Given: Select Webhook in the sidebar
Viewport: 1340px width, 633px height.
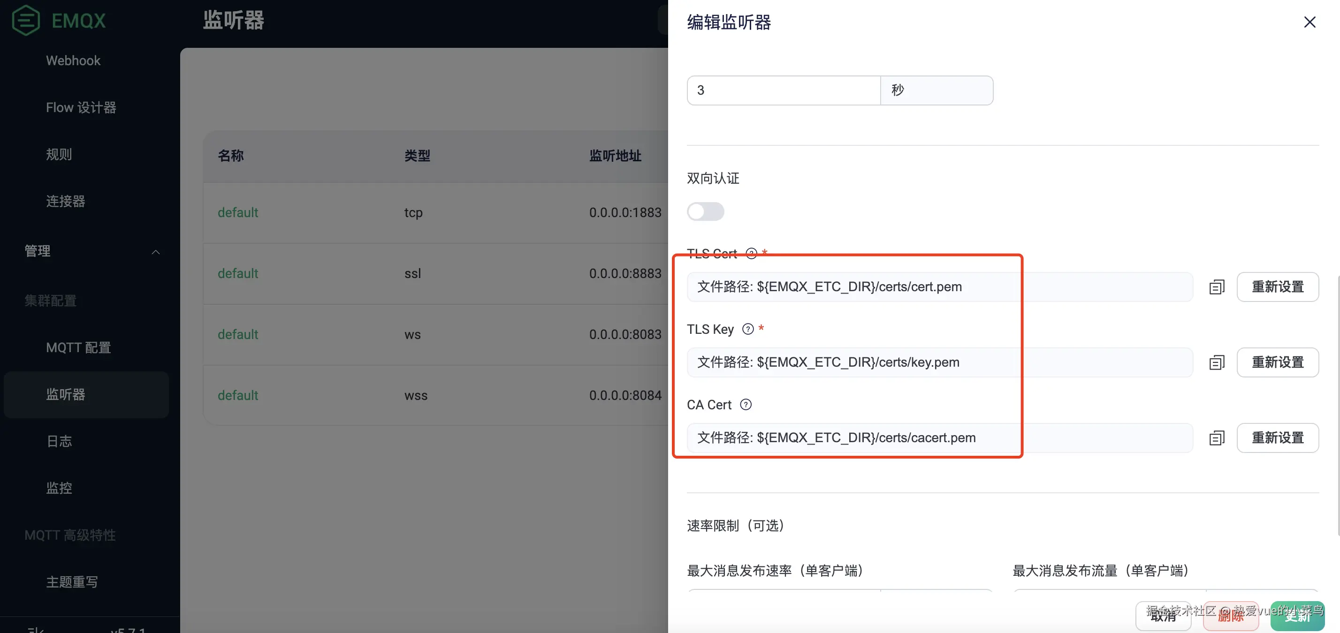Looking at the screenshot, I should pos(73,60).
